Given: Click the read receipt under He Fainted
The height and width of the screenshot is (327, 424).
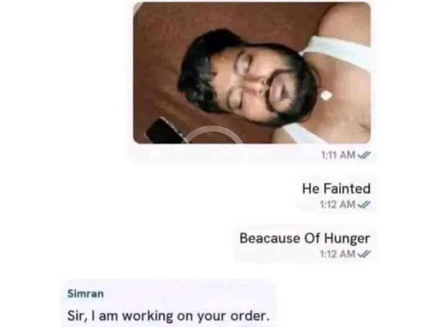Looking at the screenshot, I should pos(364,204).
